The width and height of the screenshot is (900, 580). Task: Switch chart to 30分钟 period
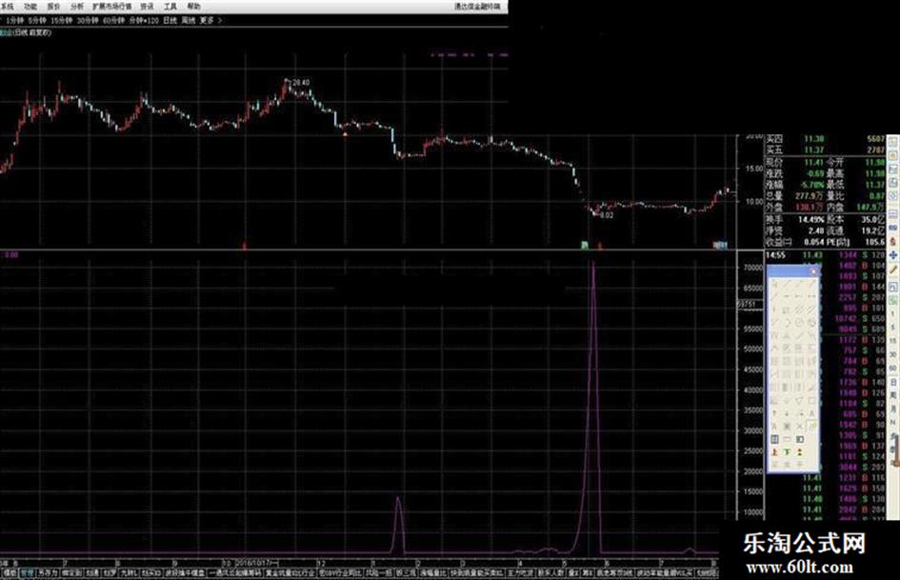click(88, 20)
